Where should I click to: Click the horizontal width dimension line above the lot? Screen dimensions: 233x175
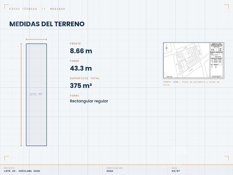[x=36, y=39]
